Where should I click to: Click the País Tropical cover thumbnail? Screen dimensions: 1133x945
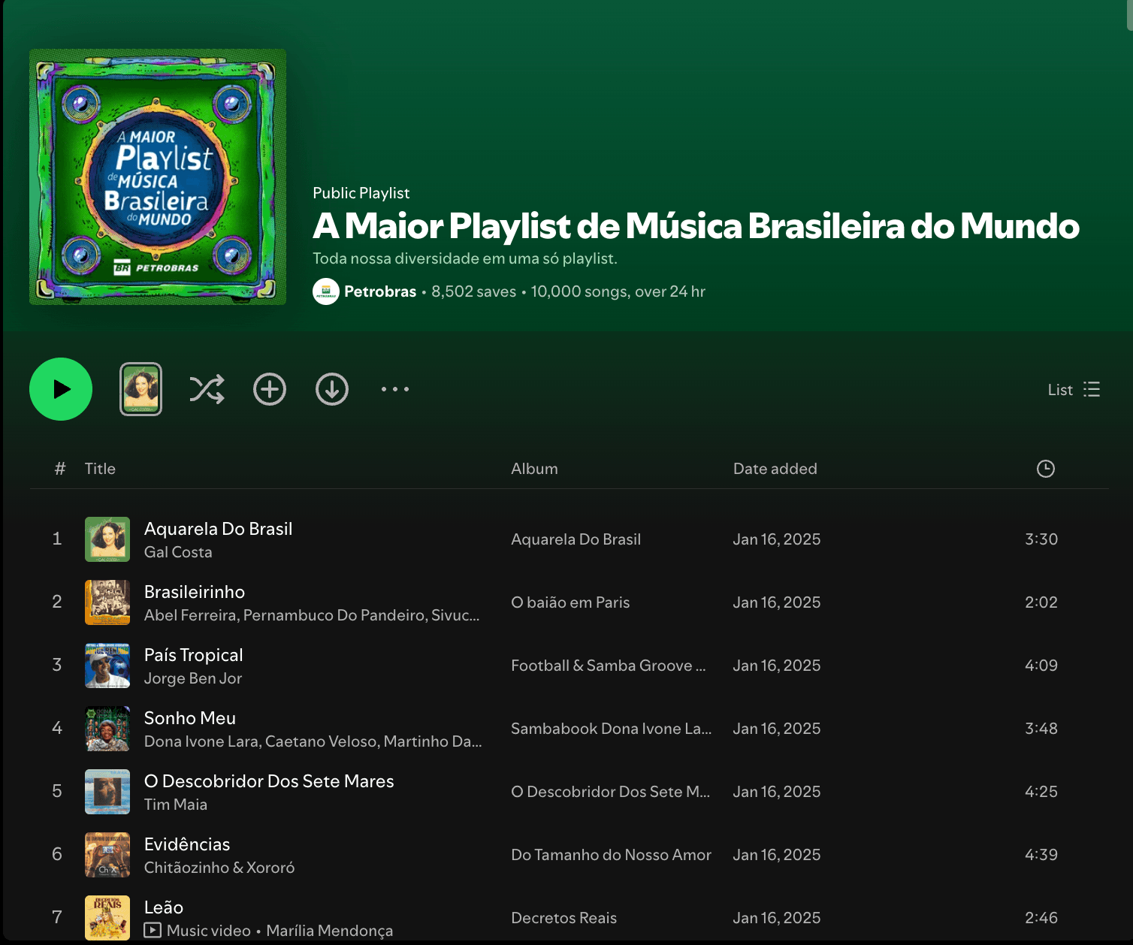[x=107, y=666]
